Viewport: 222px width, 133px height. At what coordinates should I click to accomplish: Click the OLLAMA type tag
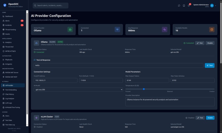pyautogui.click(x=52, y=42)
